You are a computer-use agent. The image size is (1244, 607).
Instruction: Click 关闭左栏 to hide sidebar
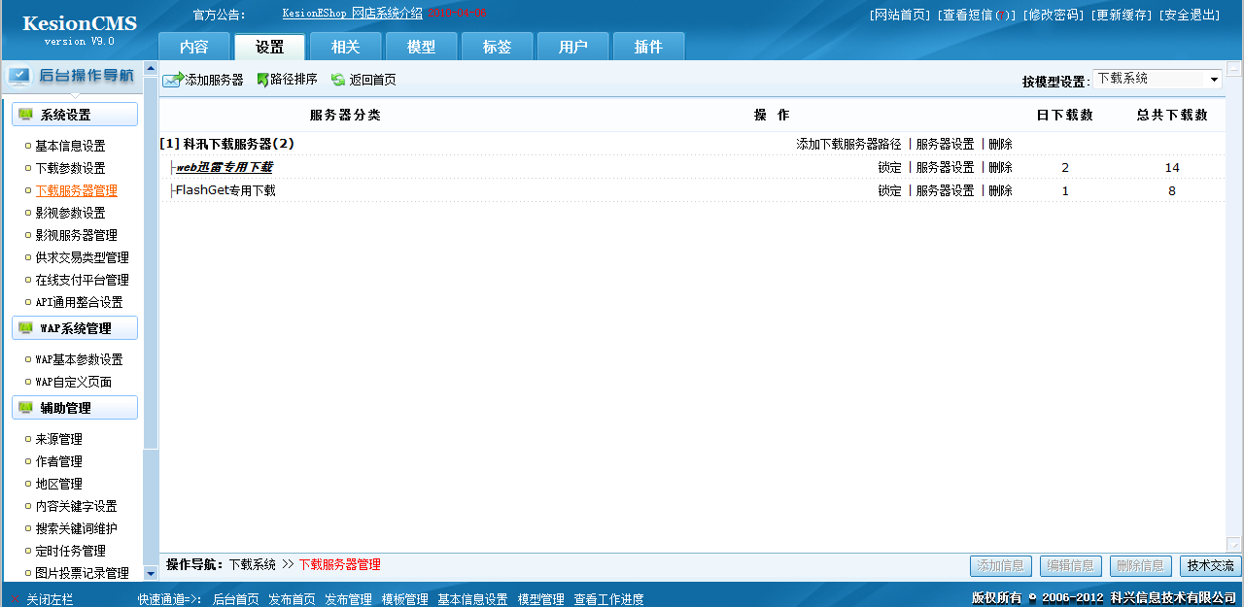50,599
